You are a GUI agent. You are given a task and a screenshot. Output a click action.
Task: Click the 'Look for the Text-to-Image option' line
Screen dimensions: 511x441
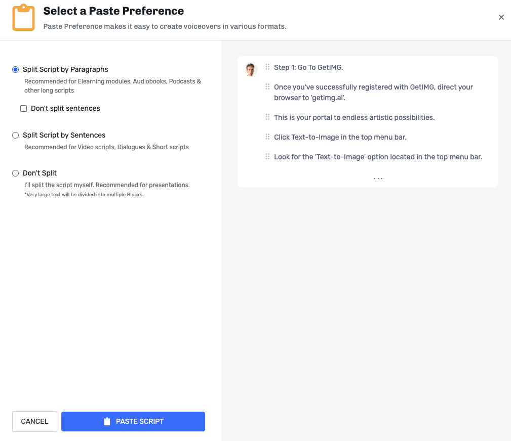(378, 157)
